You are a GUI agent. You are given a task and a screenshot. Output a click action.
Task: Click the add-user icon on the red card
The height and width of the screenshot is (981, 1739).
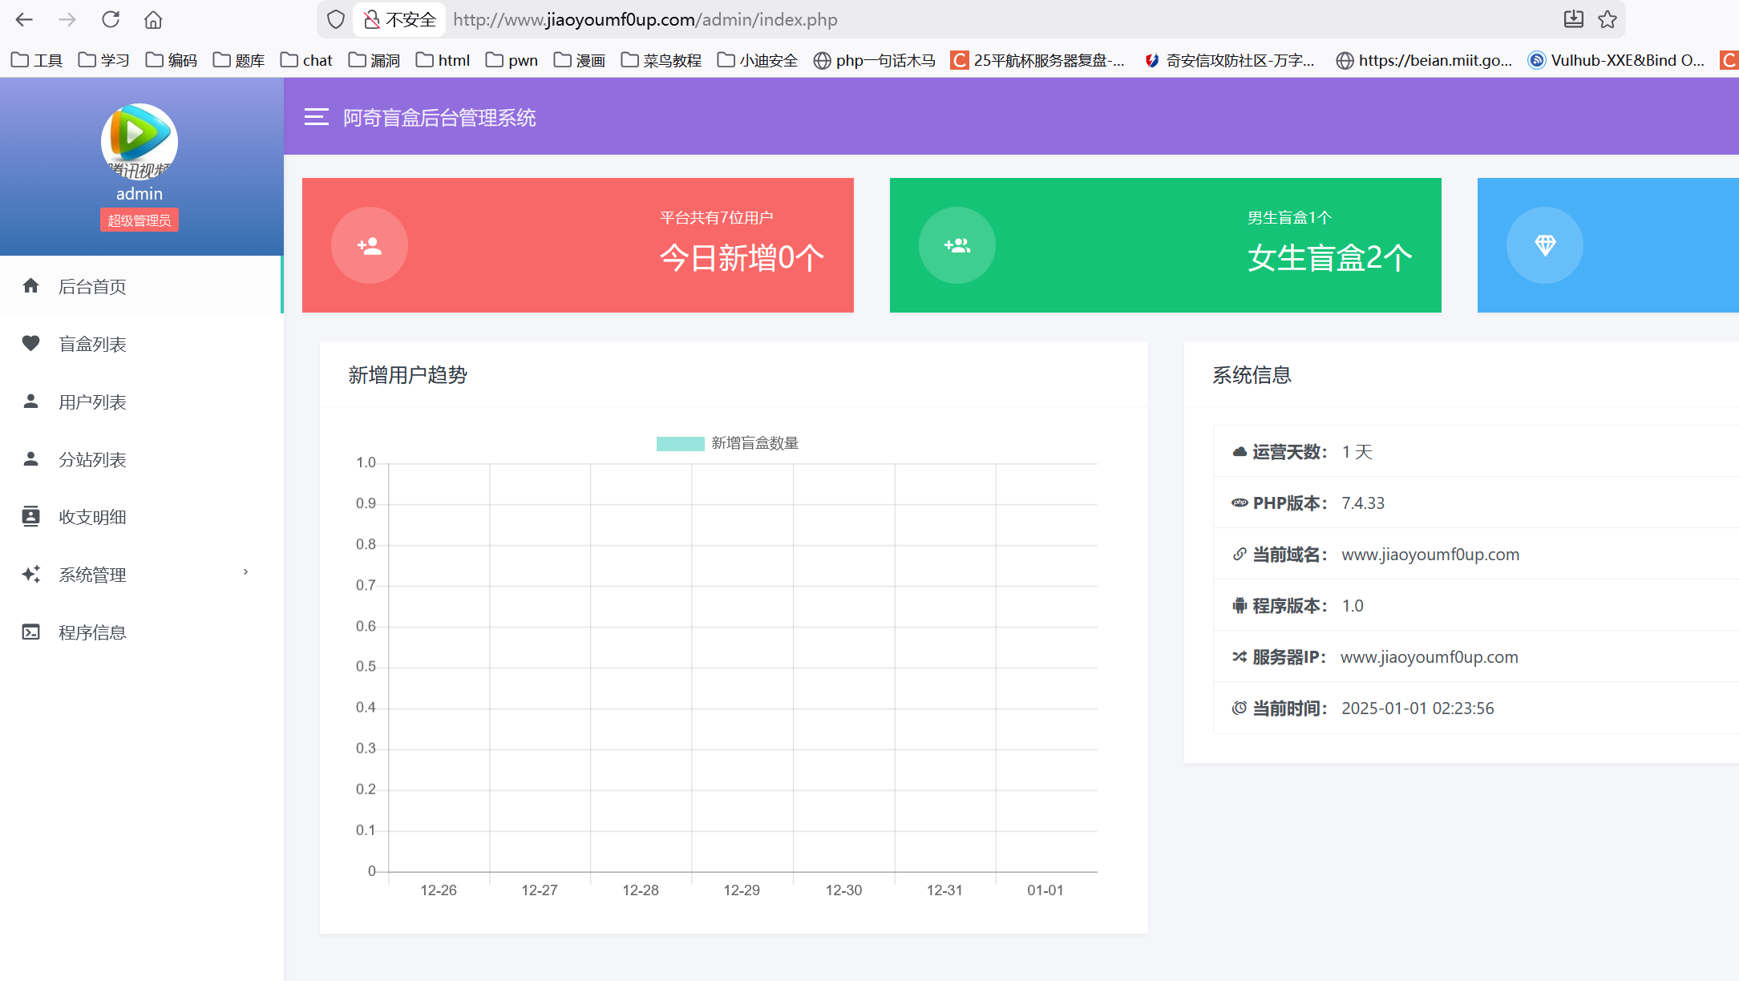[x=370, y=245]
